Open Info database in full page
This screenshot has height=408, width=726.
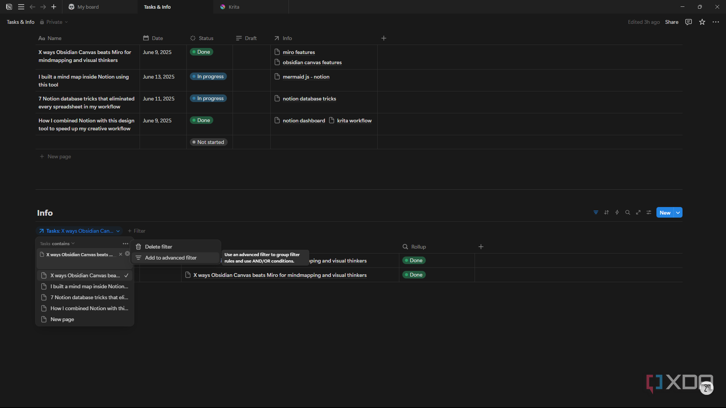coord(638,212)
